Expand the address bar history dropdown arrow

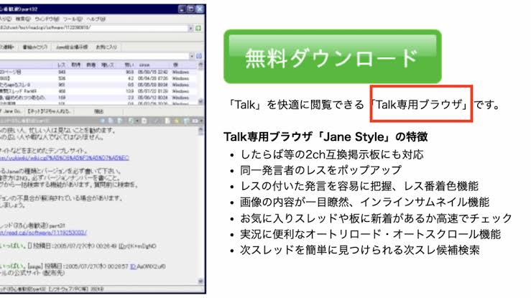[190, 28]
